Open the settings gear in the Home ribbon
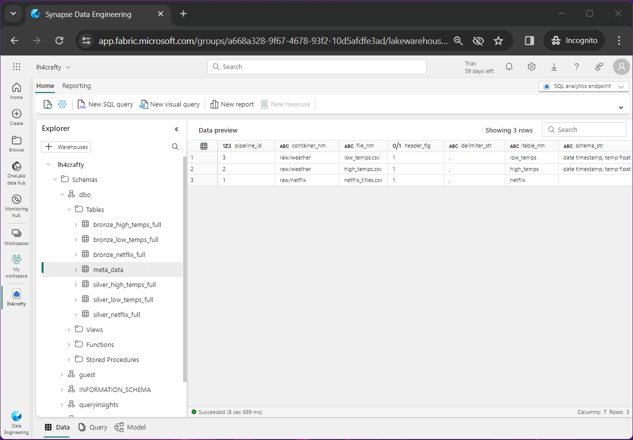This screenshot has width=633, height=440. [x=62, y=104]
